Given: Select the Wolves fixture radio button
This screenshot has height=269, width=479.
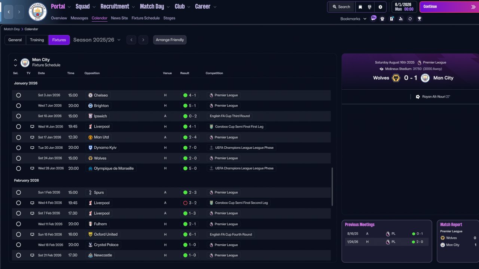Looking at the screenshot, I should [18, 158].
